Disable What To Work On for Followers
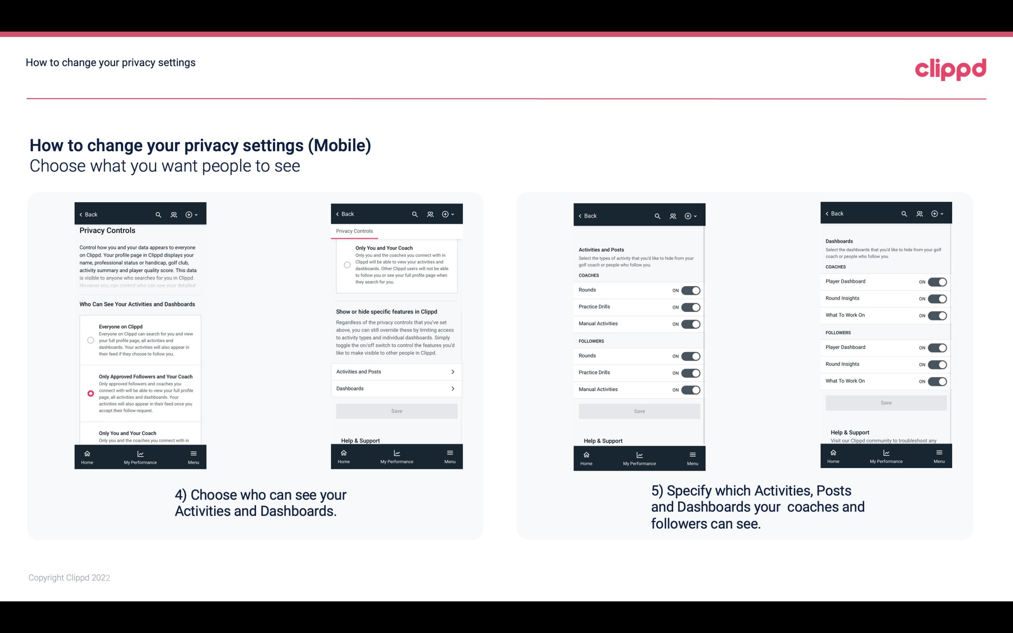 tap(937, 381)
